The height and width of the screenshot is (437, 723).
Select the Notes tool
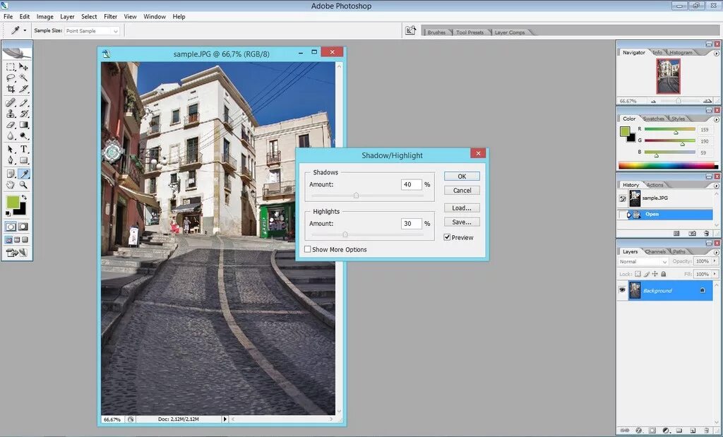point(11,174)
